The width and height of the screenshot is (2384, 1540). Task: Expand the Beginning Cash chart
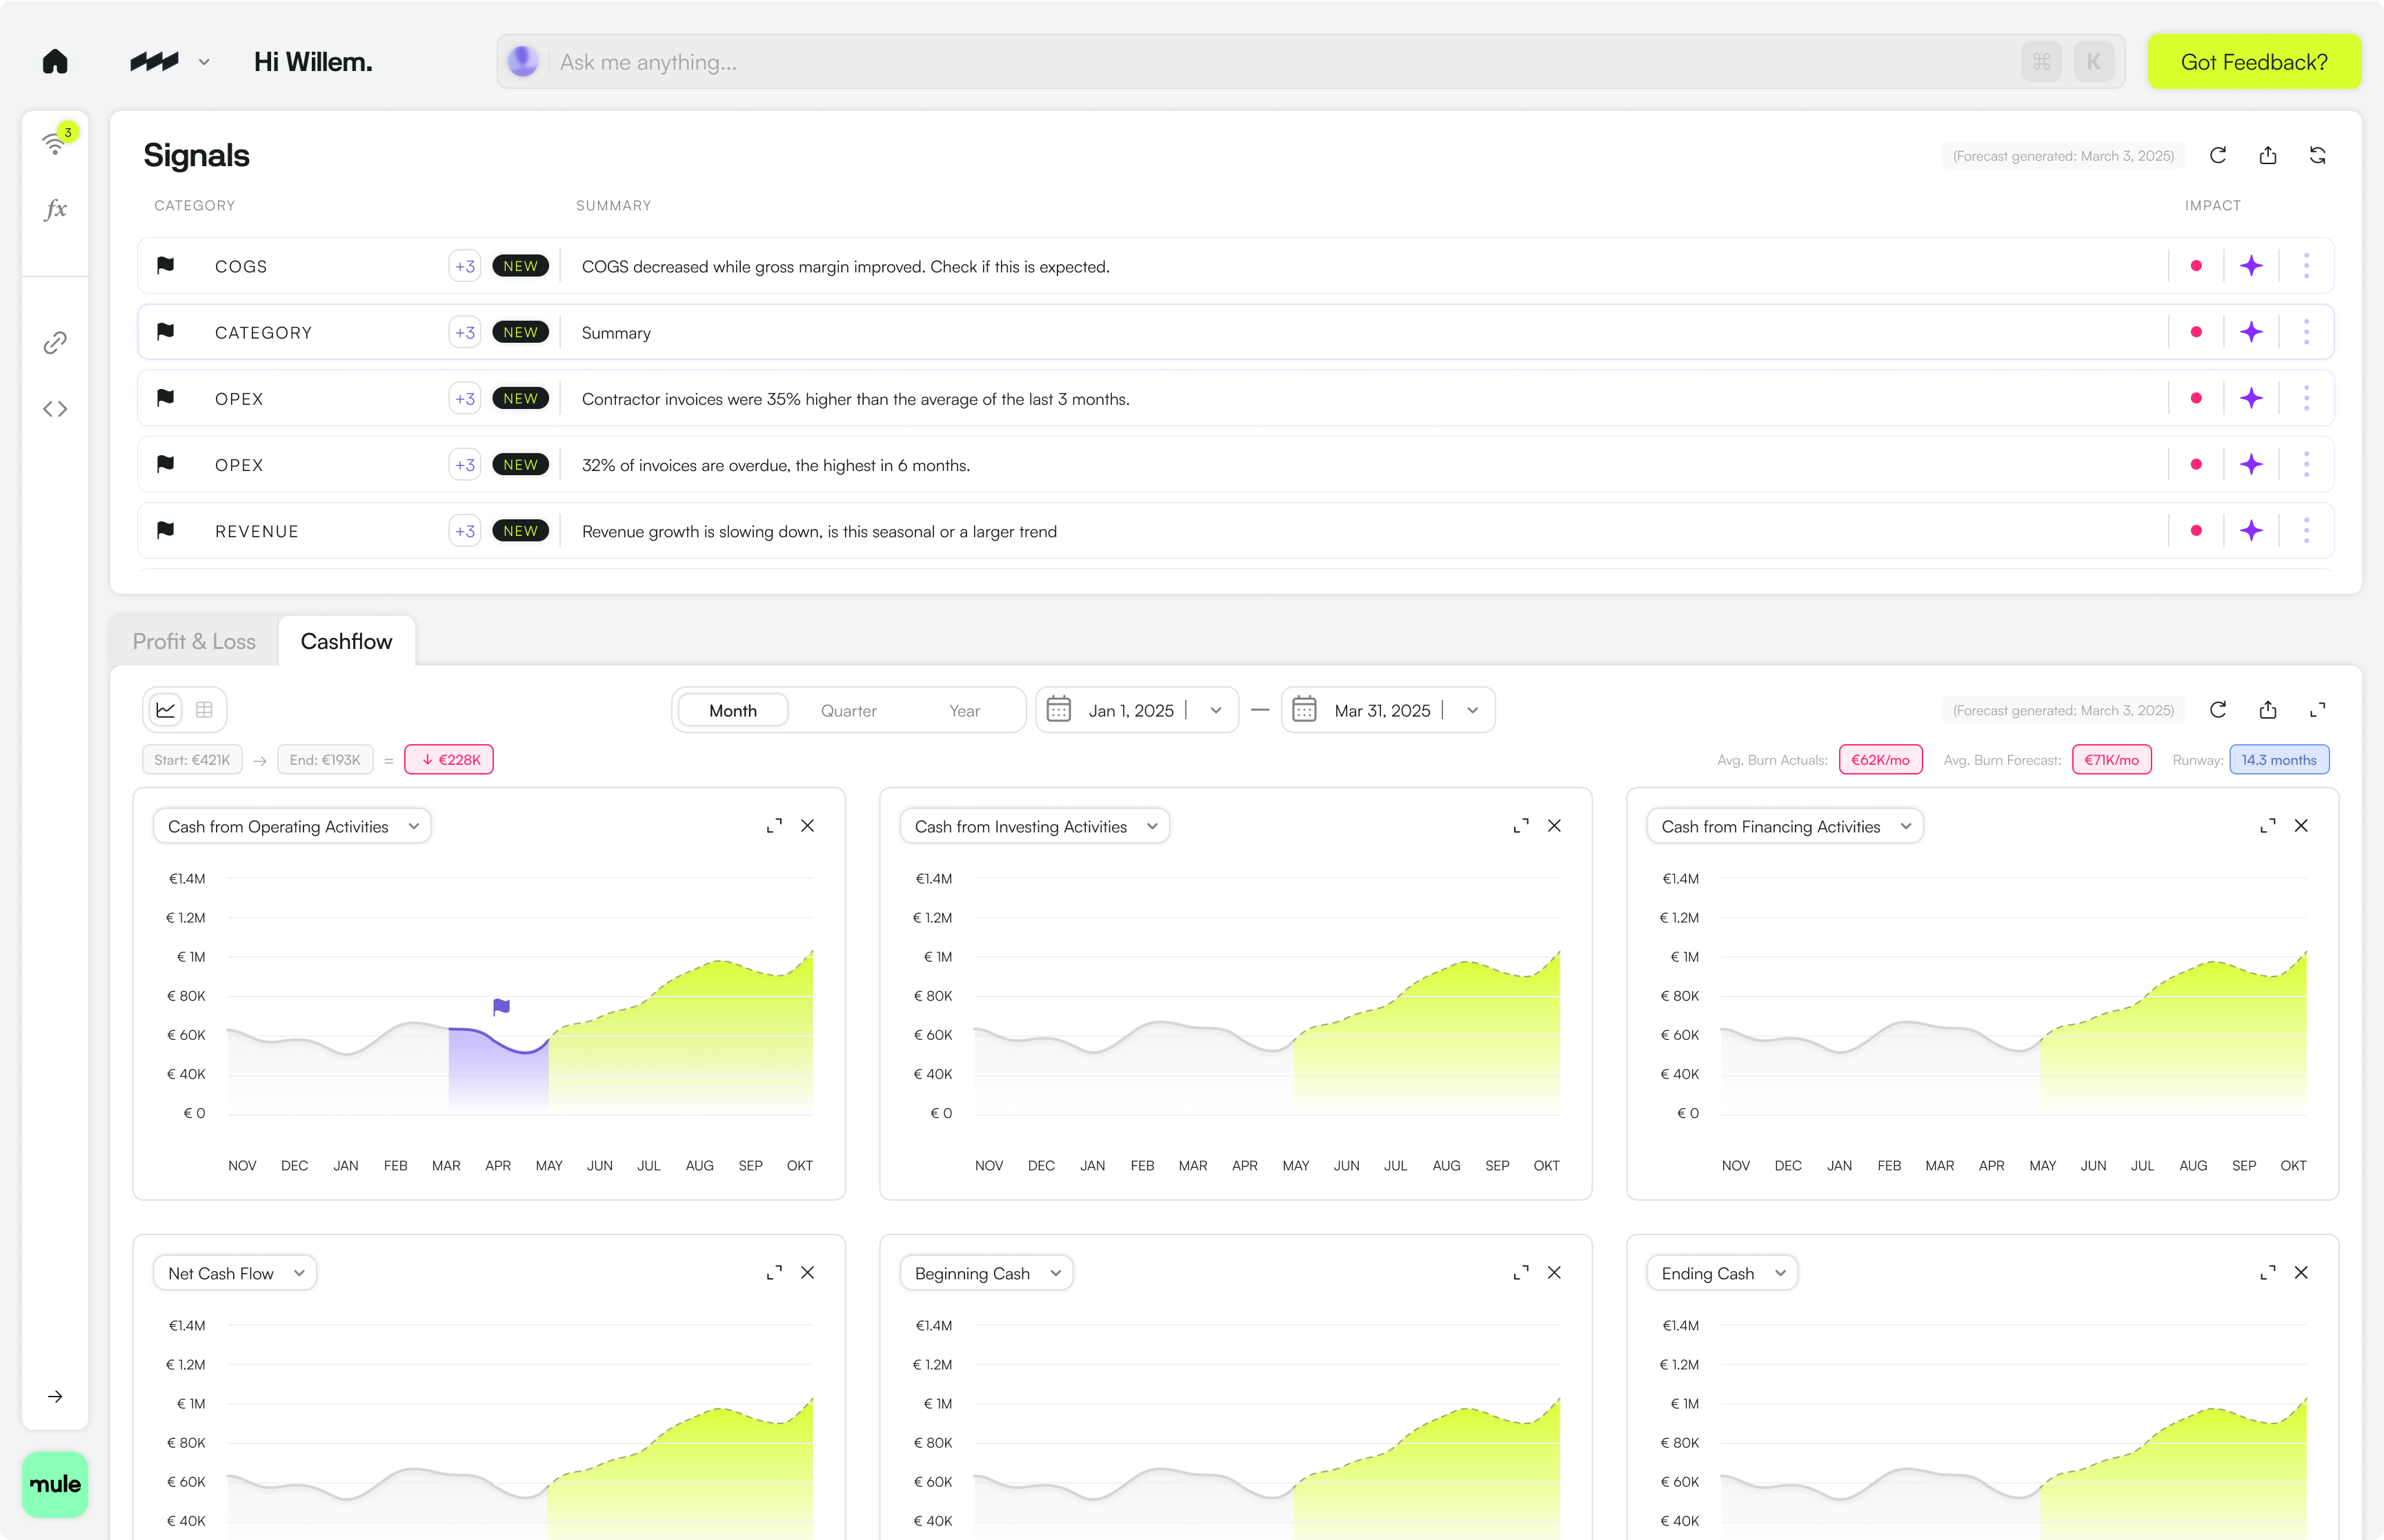coord(1521,1273)
